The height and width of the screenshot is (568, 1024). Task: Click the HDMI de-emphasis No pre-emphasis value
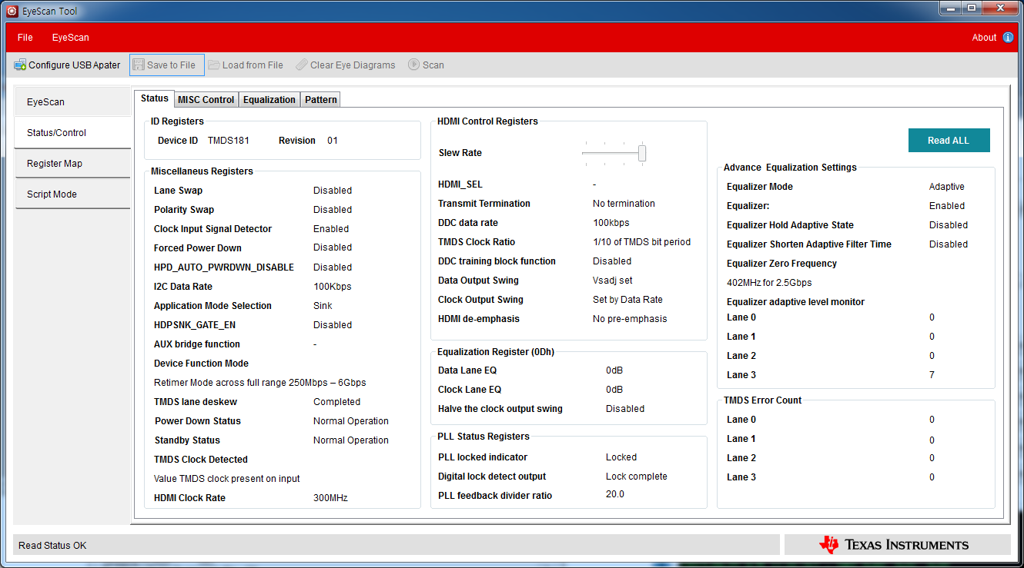coord(630,319)
